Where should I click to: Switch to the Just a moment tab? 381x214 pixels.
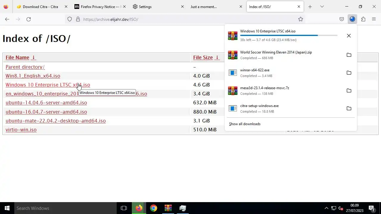(x=217, y=7)
